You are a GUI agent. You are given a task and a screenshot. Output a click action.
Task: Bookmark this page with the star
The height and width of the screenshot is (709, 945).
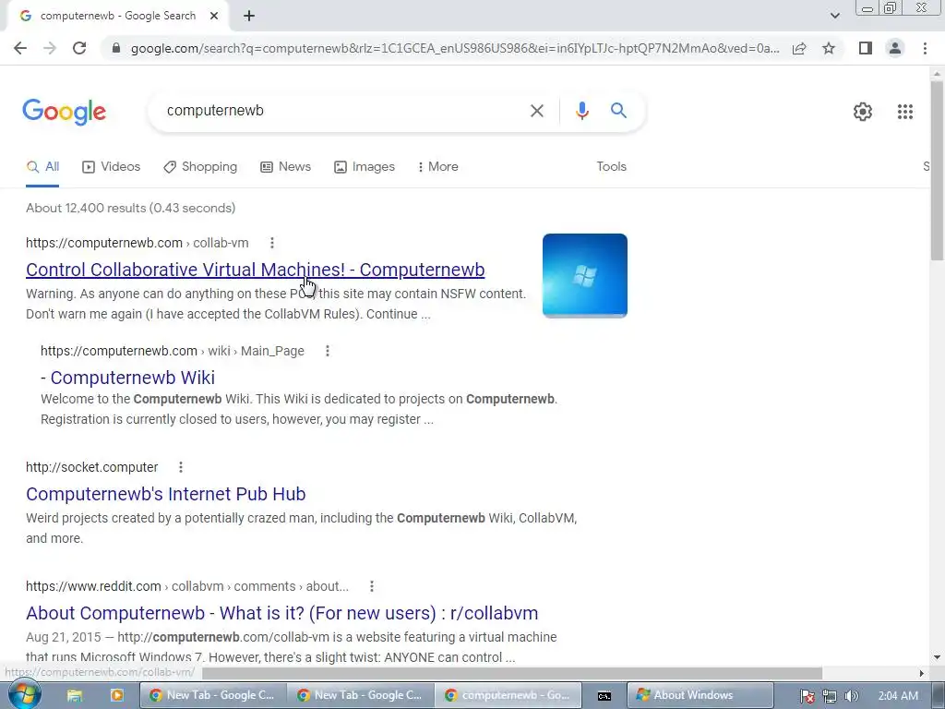tap(829, 48)
